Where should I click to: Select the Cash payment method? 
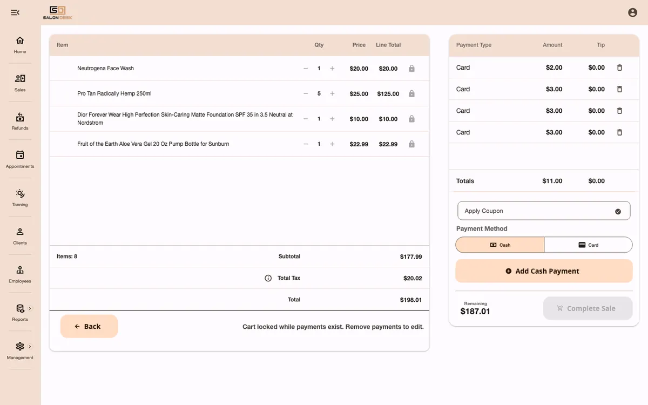click(500, 245)
